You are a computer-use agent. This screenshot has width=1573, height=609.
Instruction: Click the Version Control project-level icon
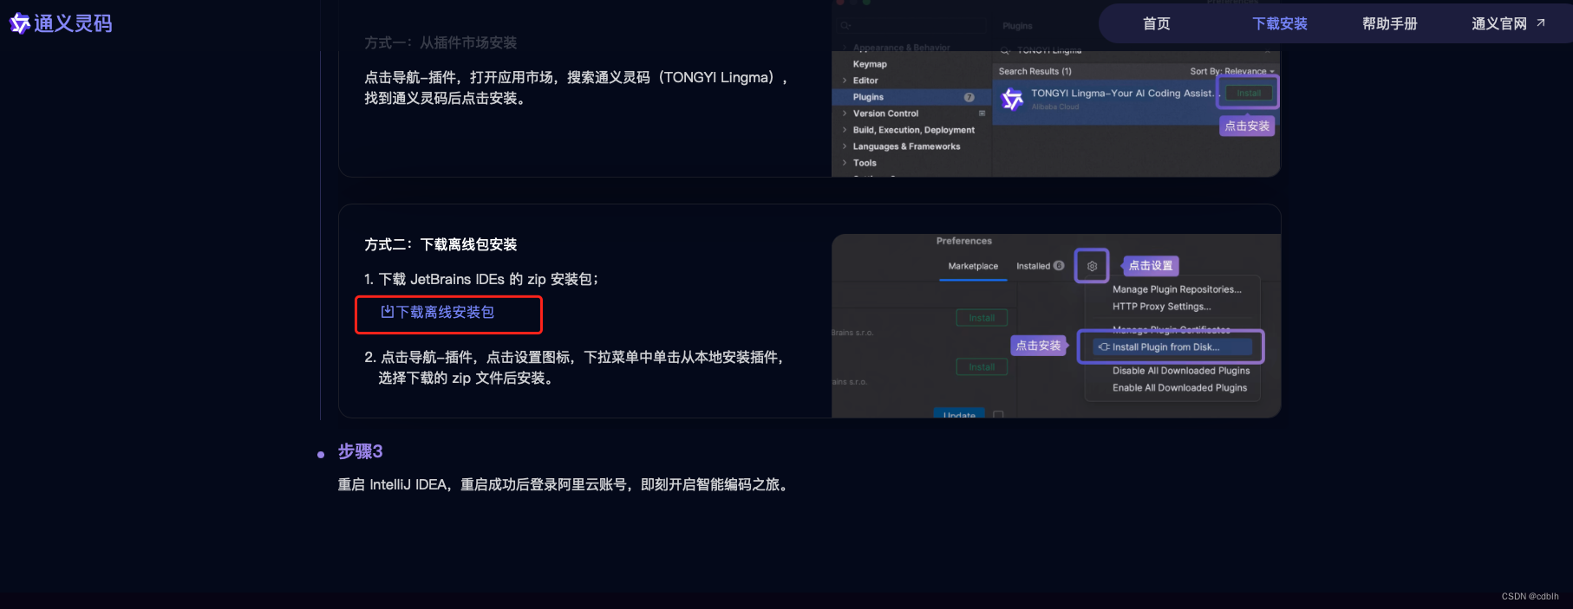(982, 113)
